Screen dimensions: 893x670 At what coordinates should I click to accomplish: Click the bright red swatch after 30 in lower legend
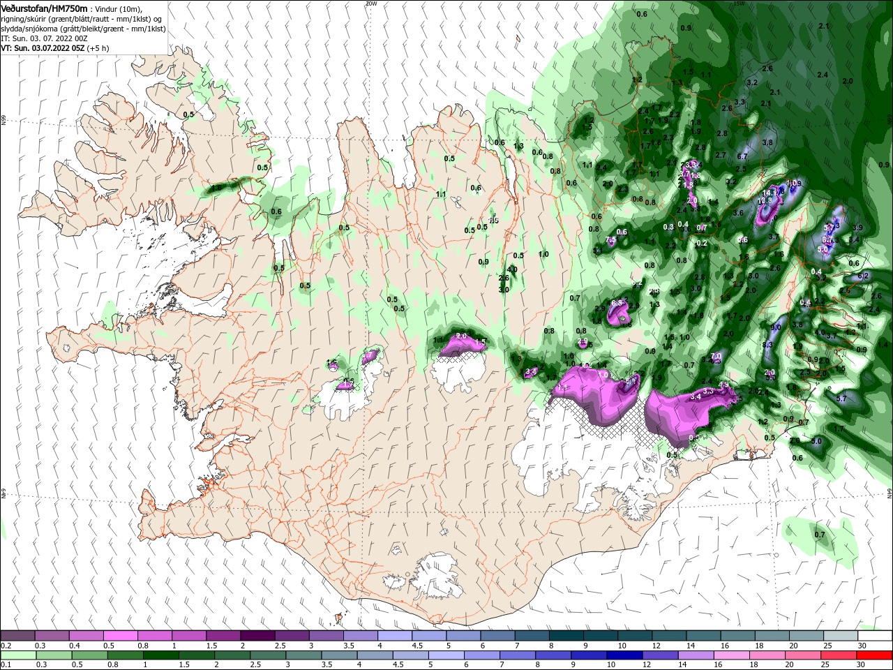(875, 655)
